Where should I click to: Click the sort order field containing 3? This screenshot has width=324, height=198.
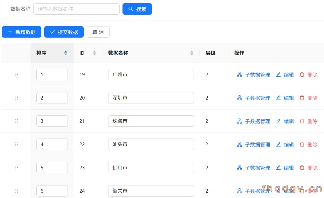click(x=52, y=121)
